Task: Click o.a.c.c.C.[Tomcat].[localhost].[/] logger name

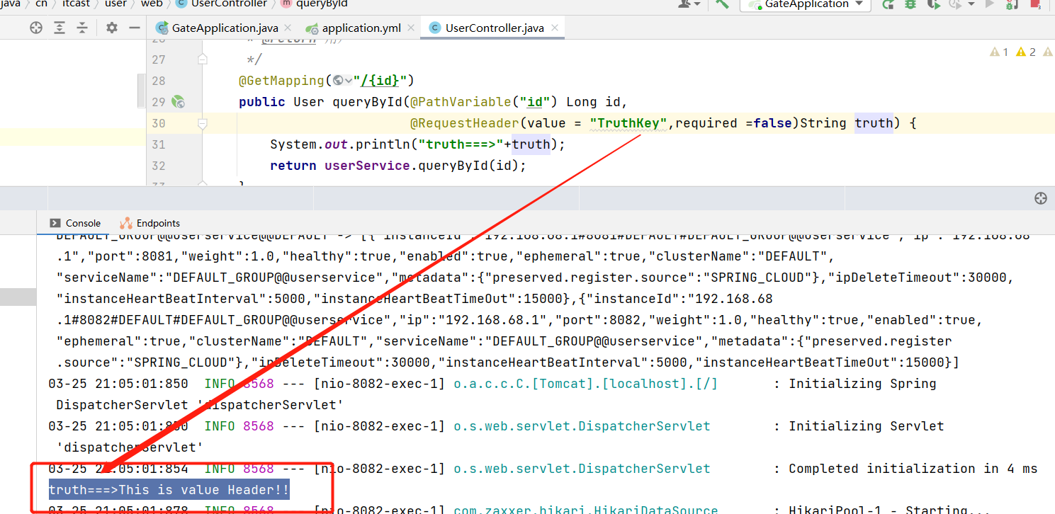Action: click(585, 384)
